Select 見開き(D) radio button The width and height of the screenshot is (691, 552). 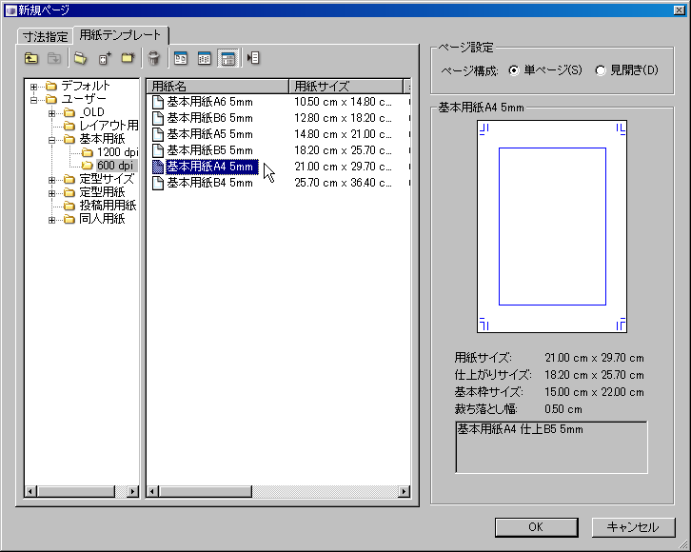pyautogui.click(x=601, y=70)
